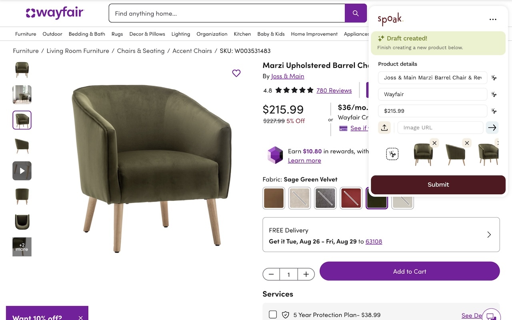Remove first chair image from Spoak draft
This screenshot has width=512, height=320.
(434, 143)
